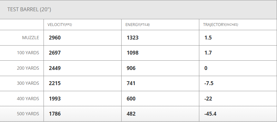Select the 300 yards trajectory -7.5
Image resolution: width=277 pixels, height=122 pixels.
[209, 83]
